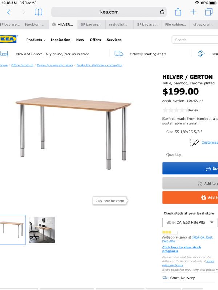Open the Safari bookmarks book icon

[39, 12]
